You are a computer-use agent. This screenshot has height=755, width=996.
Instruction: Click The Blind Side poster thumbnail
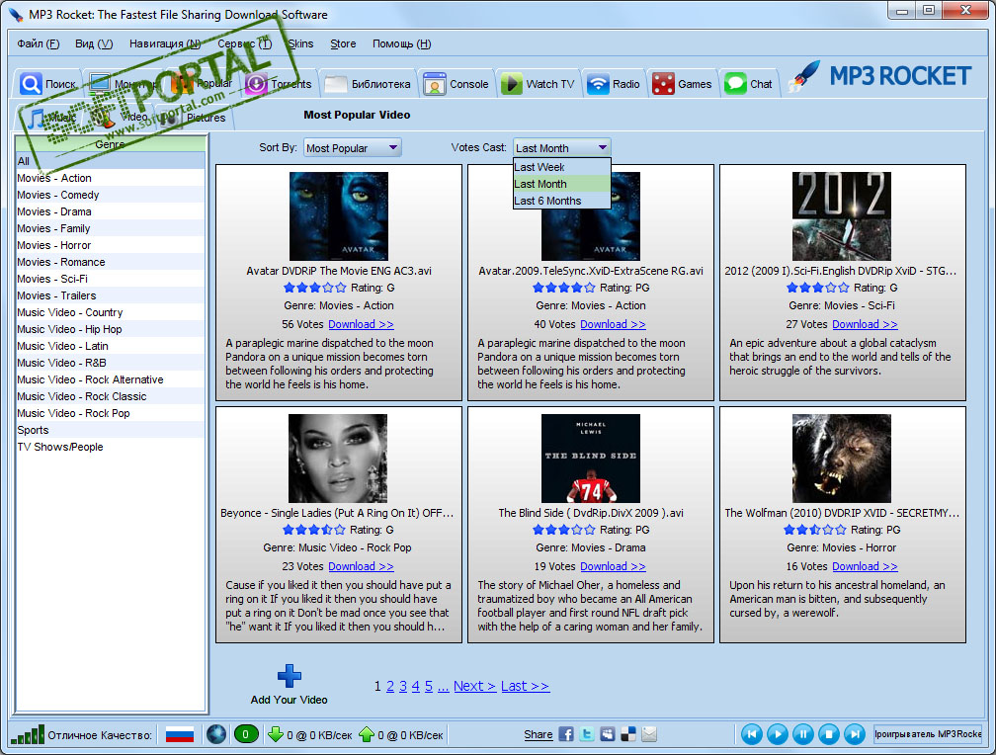click(x=591, y=459)
